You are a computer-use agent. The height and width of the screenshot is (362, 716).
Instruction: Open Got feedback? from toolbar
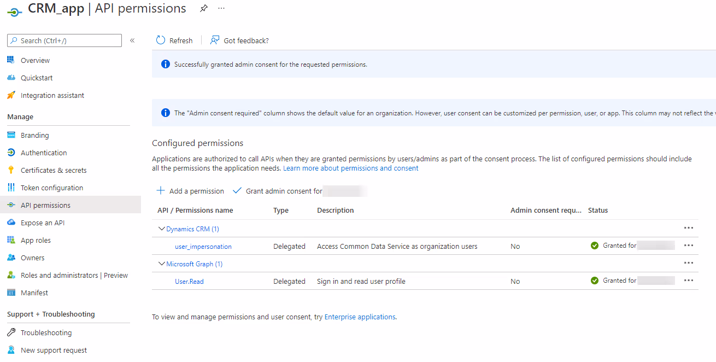pos(239,40)
